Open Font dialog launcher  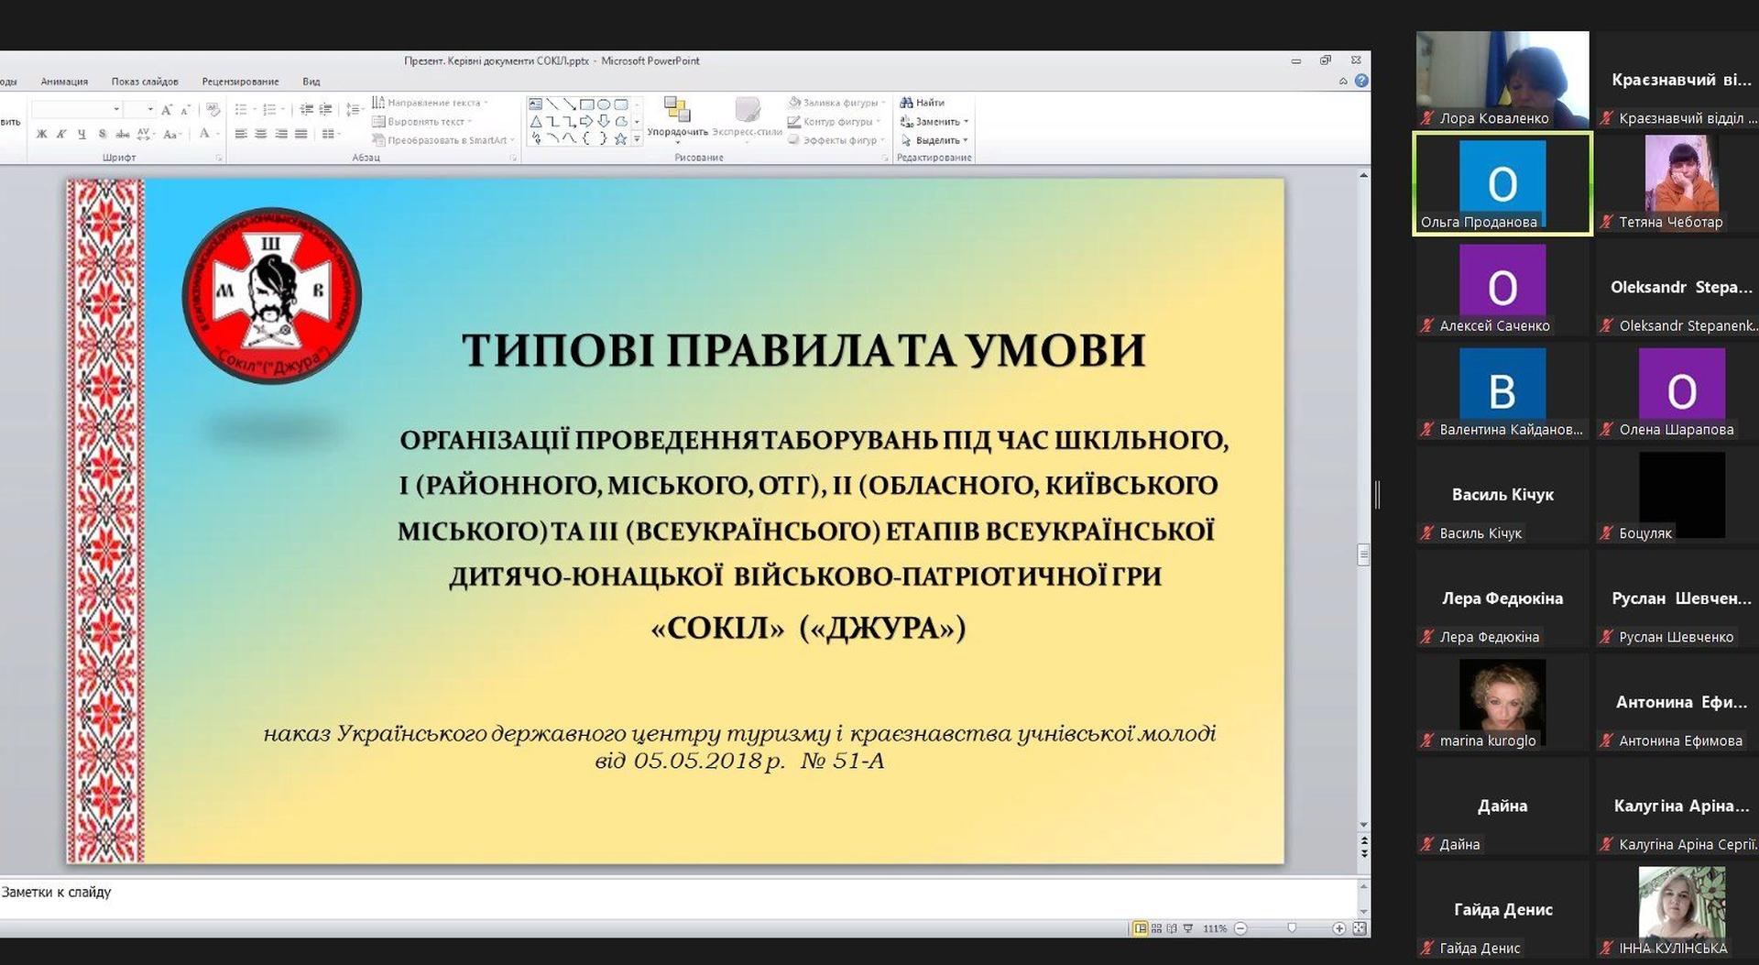[x=219, y=159]
